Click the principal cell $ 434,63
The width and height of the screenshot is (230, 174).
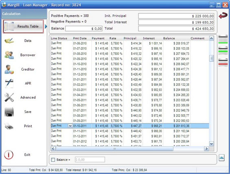click(x=136, y=95)
